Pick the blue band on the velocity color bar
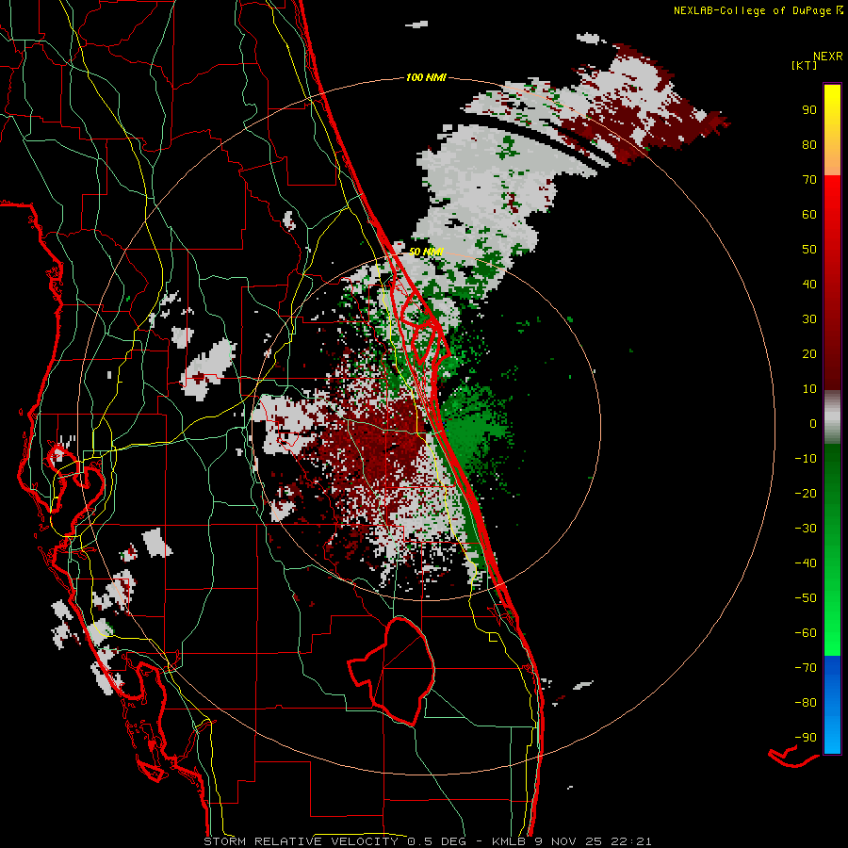Viewport: 848px width, 848px height. tap(832, 705)
